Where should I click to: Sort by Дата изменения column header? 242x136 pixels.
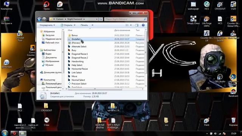click(x=122, y=30)
